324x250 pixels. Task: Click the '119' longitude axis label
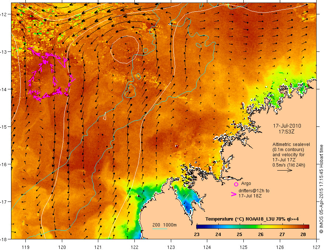[x=26, y=247]
